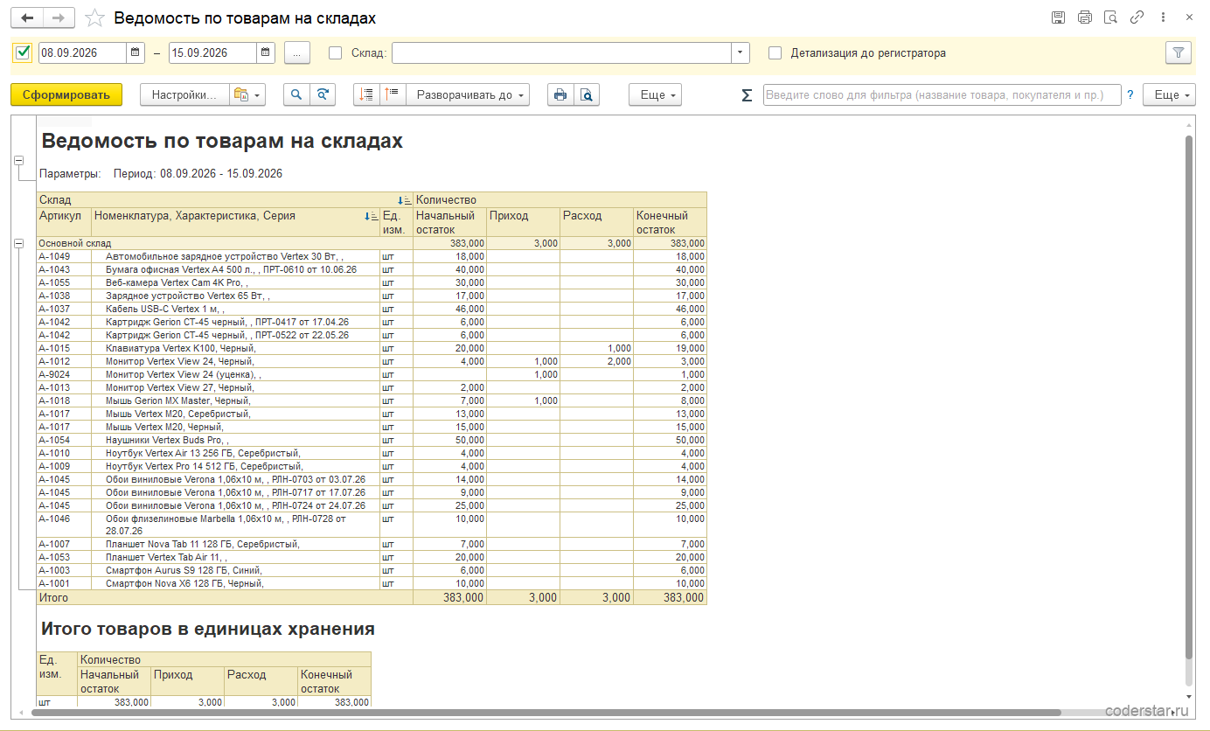1210x731 pixels.
Task: Click the horizontal scrollbar of the report
Action: pos(546,713)
